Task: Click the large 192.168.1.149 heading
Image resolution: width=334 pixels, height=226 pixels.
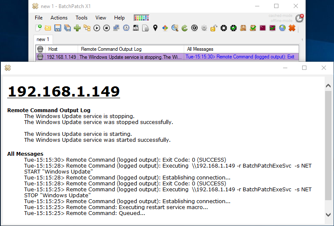Action: [x=64, y=91]
